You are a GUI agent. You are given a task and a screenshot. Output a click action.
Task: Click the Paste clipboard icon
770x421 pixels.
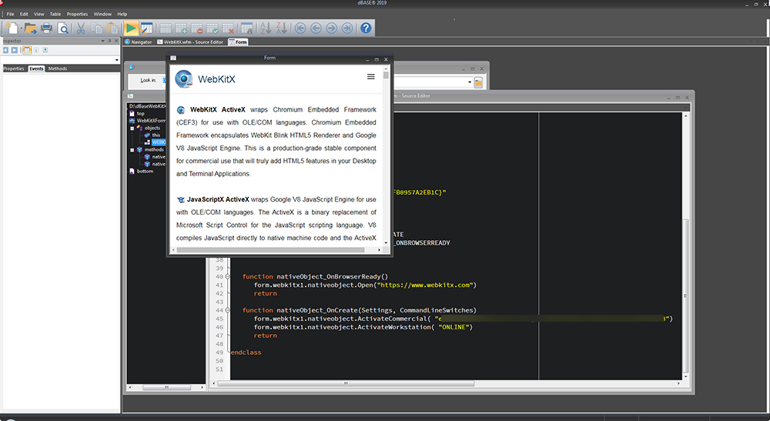(x=113, y=28)
